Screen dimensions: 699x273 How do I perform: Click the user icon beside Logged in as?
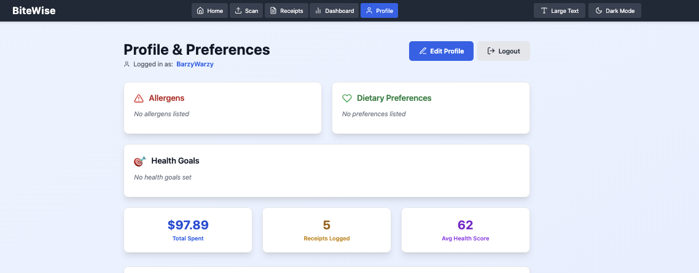coord(127,64)
